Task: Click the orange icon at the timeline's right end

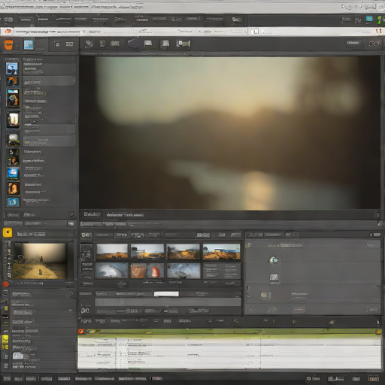Action: [378, 332]
